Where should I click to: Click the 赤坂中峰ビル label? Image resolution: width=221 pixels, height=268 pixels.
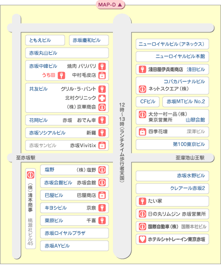pos(43,66)
